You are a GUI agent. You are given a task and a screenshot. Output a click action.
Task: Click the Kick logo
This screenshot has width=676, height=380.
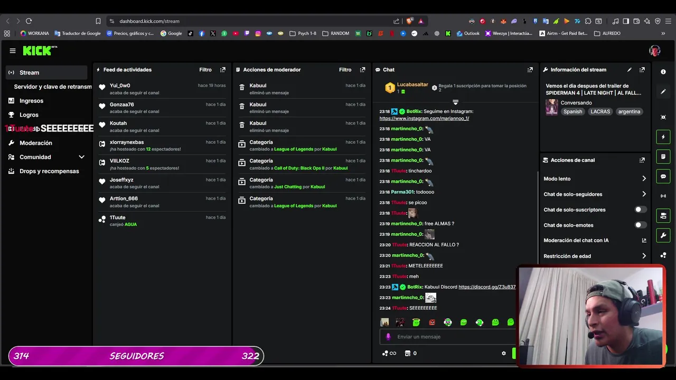click(40, 51)
